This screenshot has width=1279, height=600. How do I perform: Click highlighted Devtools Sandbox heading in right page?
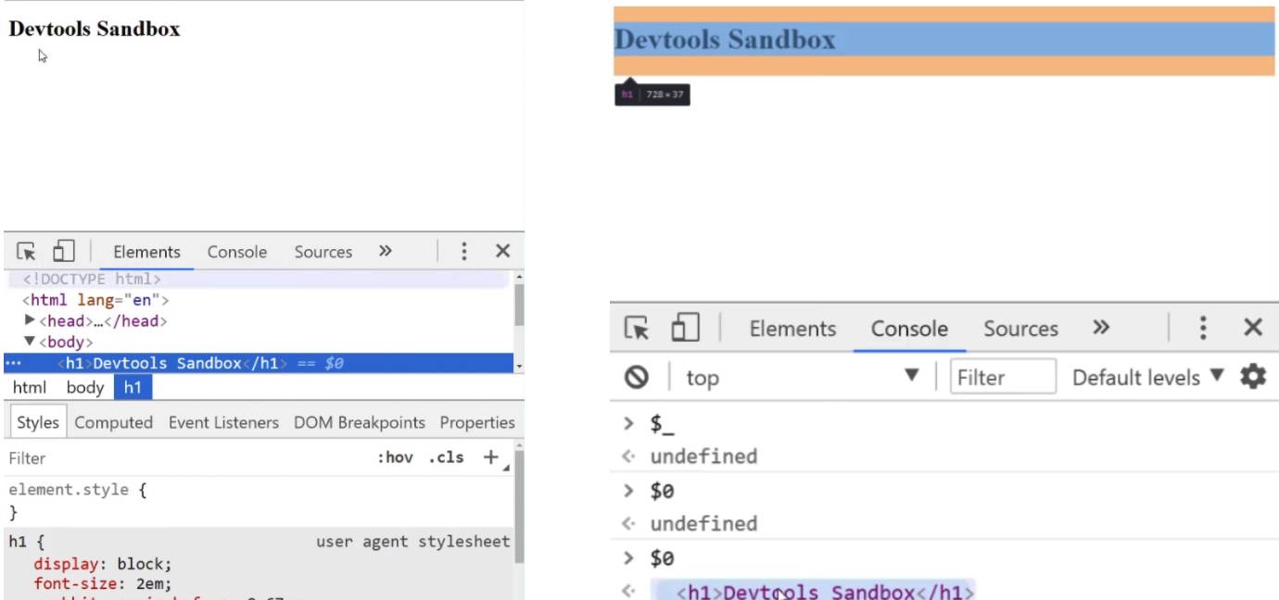(725, 40)
